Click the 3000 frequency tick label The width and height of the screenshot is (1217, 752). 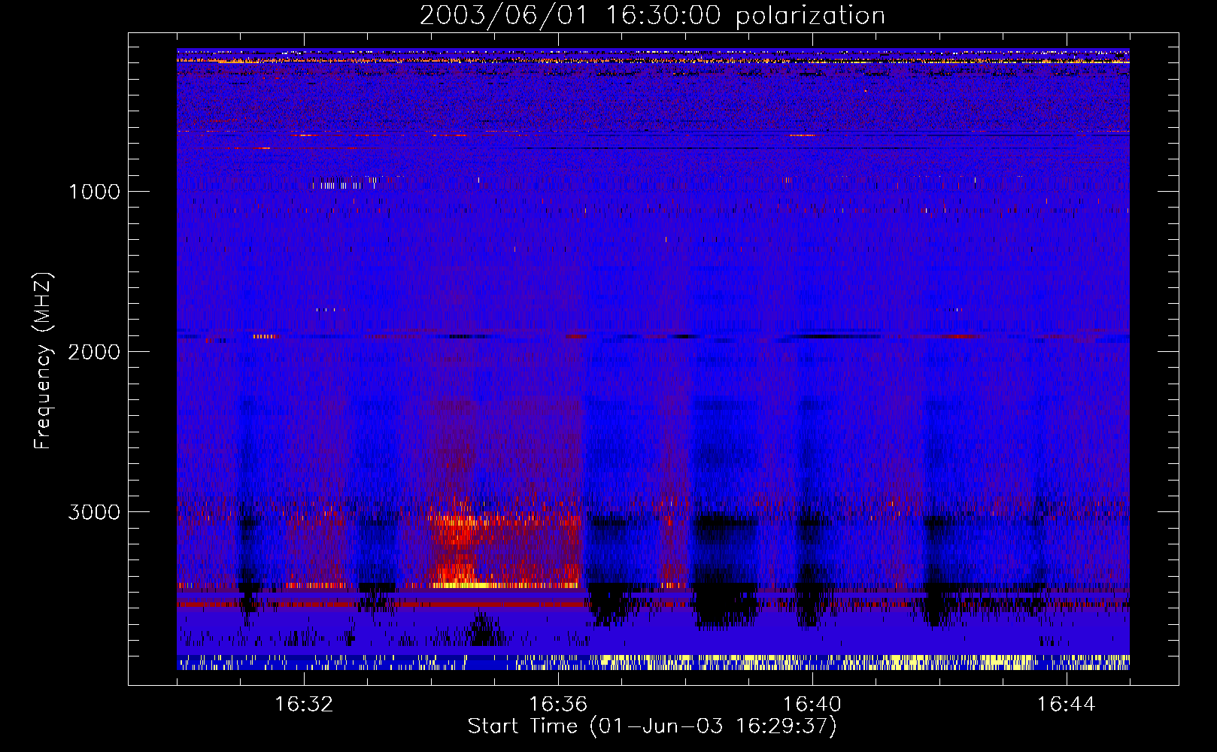coord(94,512)
